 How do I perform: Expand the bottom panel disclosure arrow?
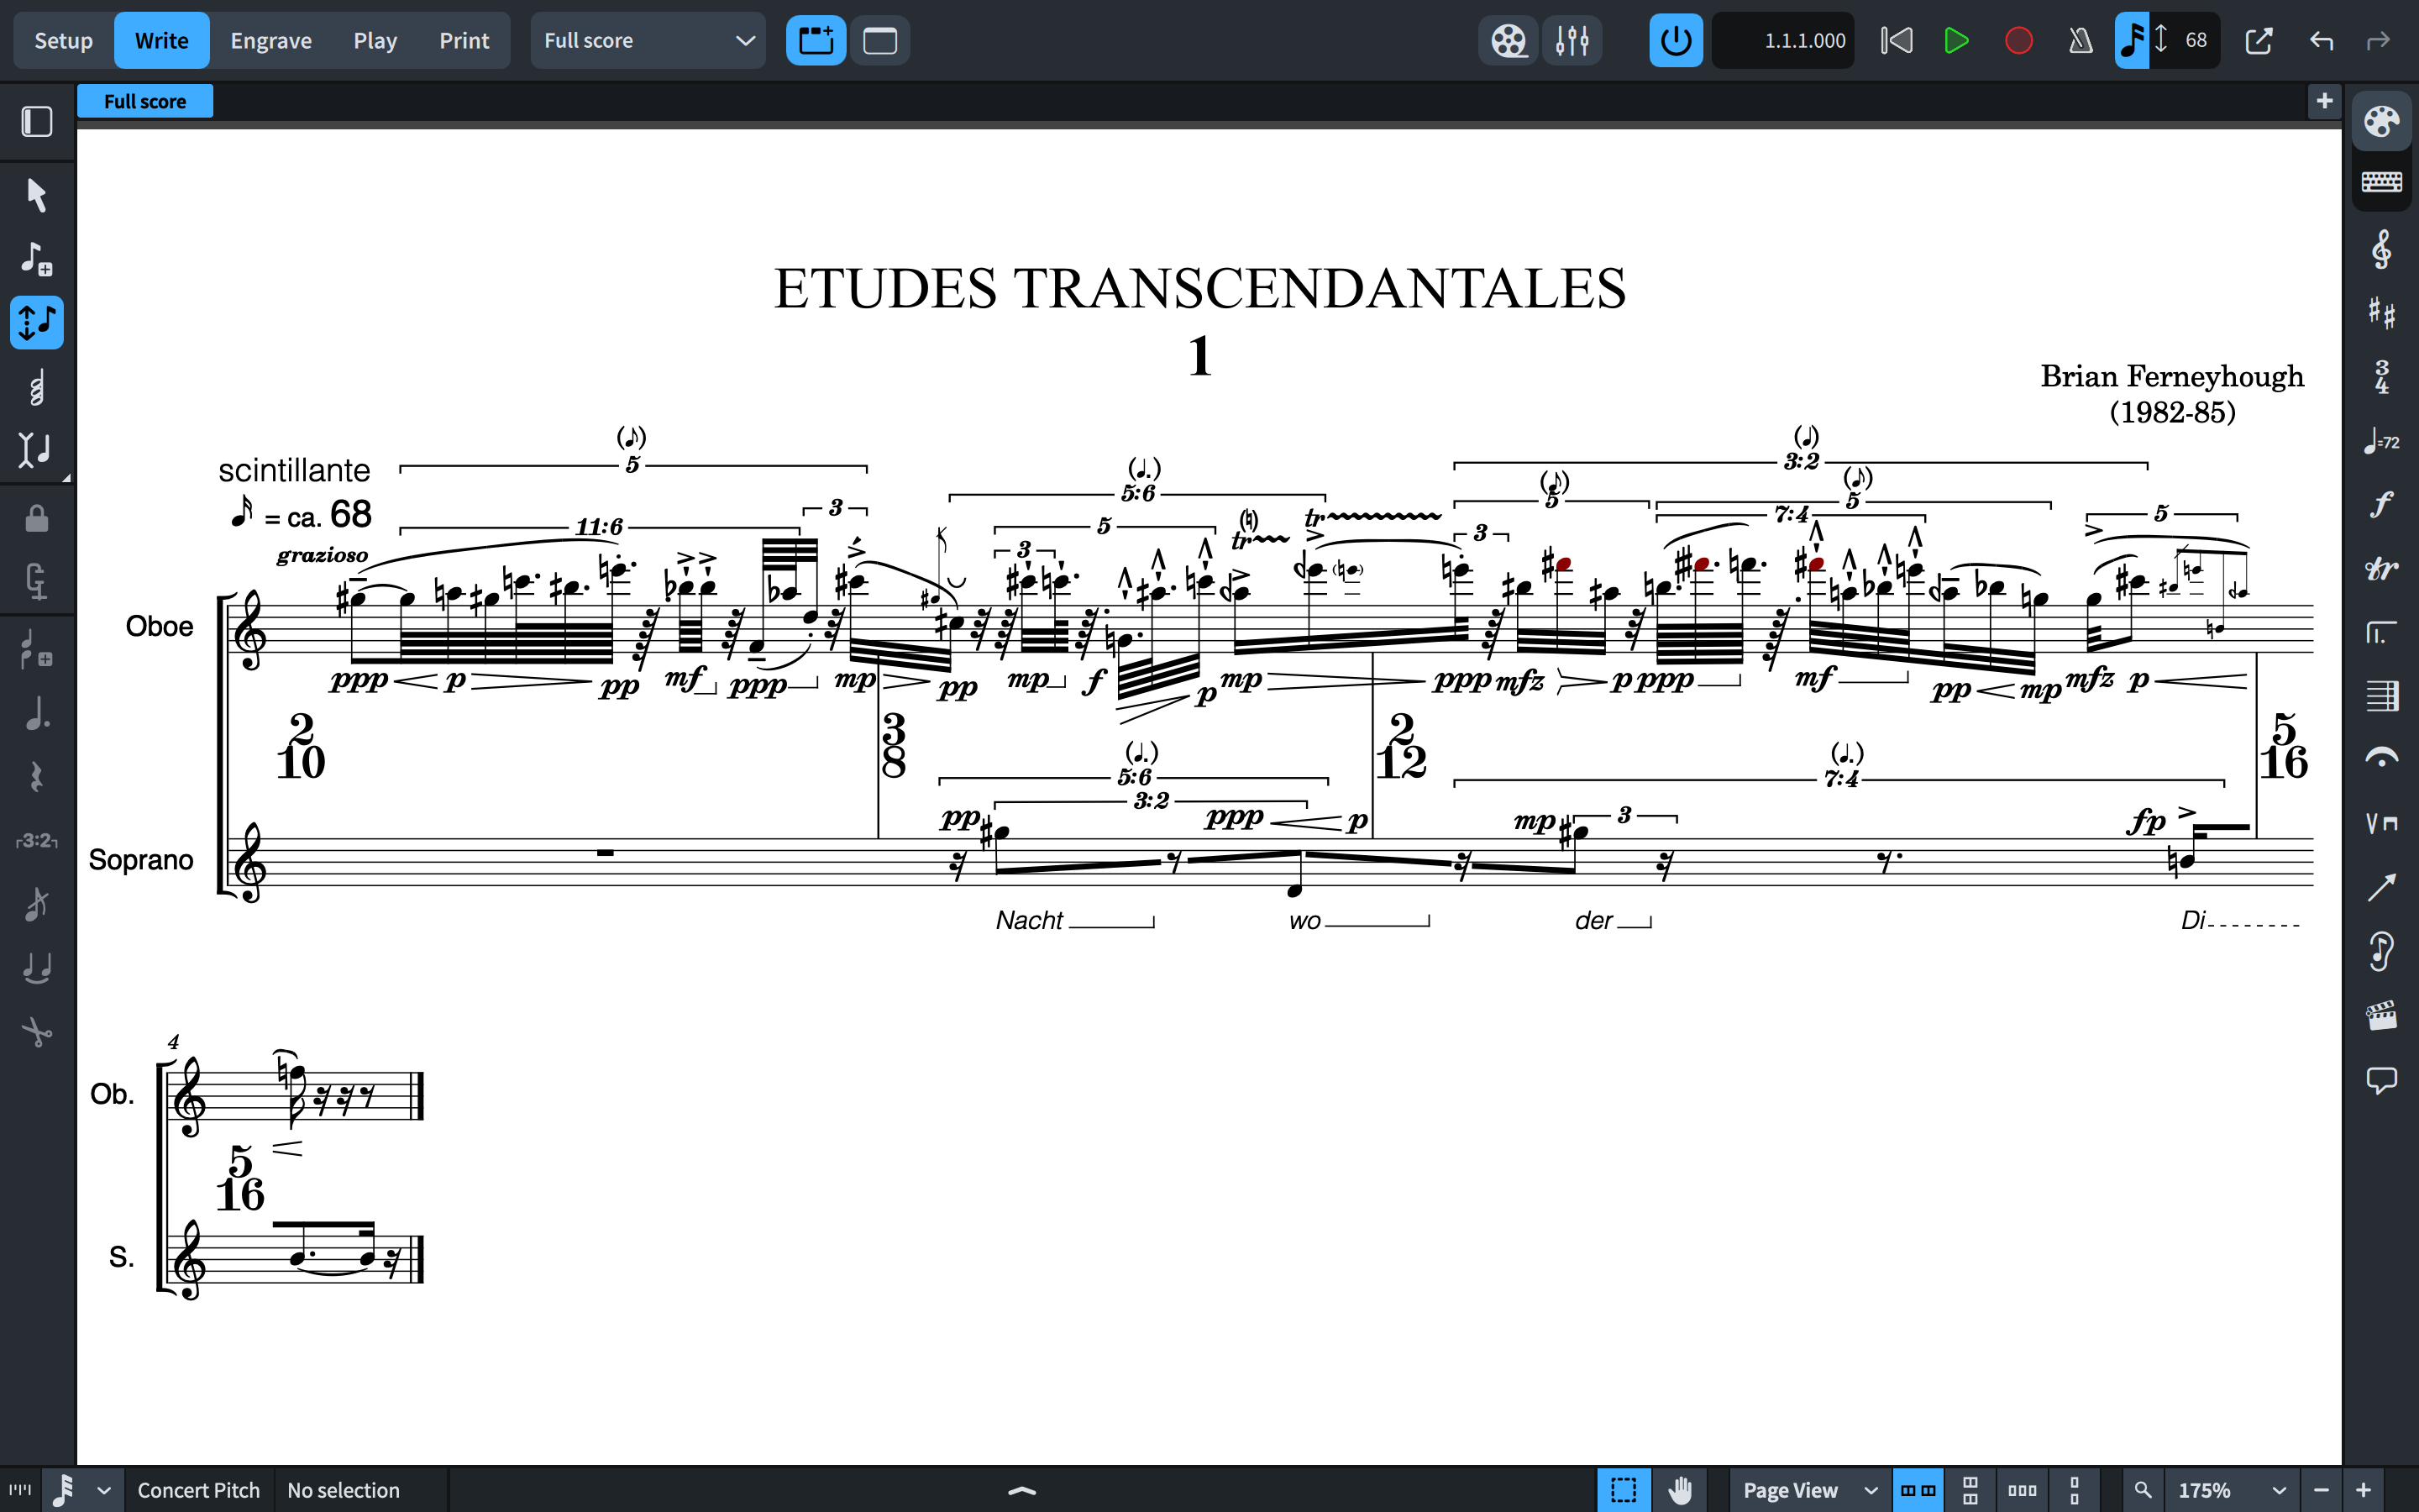(x=1021, y=1490)
